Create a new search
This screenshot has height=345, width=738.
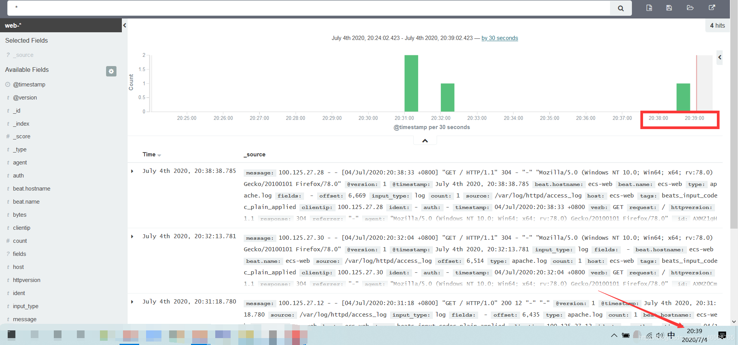pos(649,8)
